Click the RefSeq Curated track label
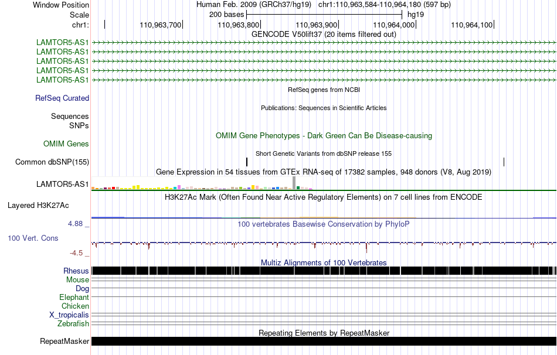The image size is (557, 355). (x=62, y=98)
